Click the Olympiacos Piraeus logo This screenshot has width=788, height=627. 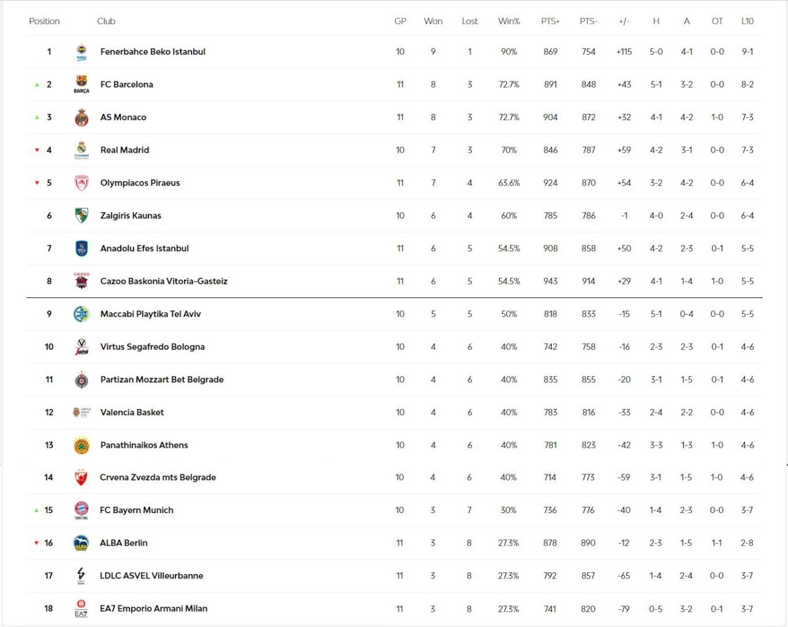(x=81, y=183)
